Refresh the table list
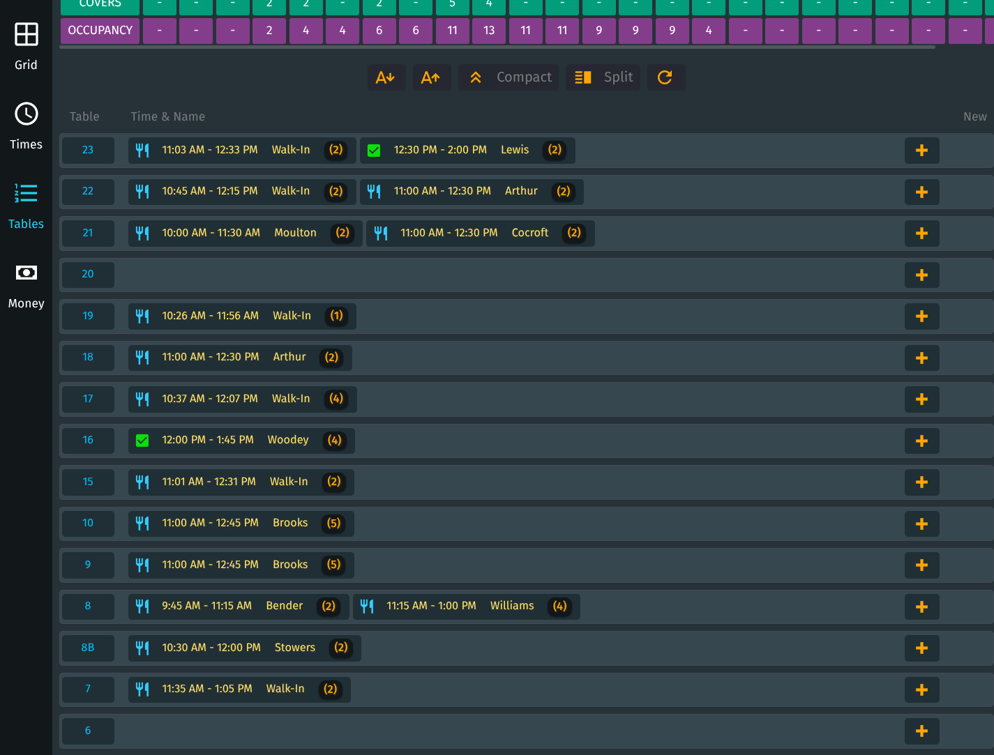Image resolution: width=994 pixels, height=755 pixels. pos(665,77)
